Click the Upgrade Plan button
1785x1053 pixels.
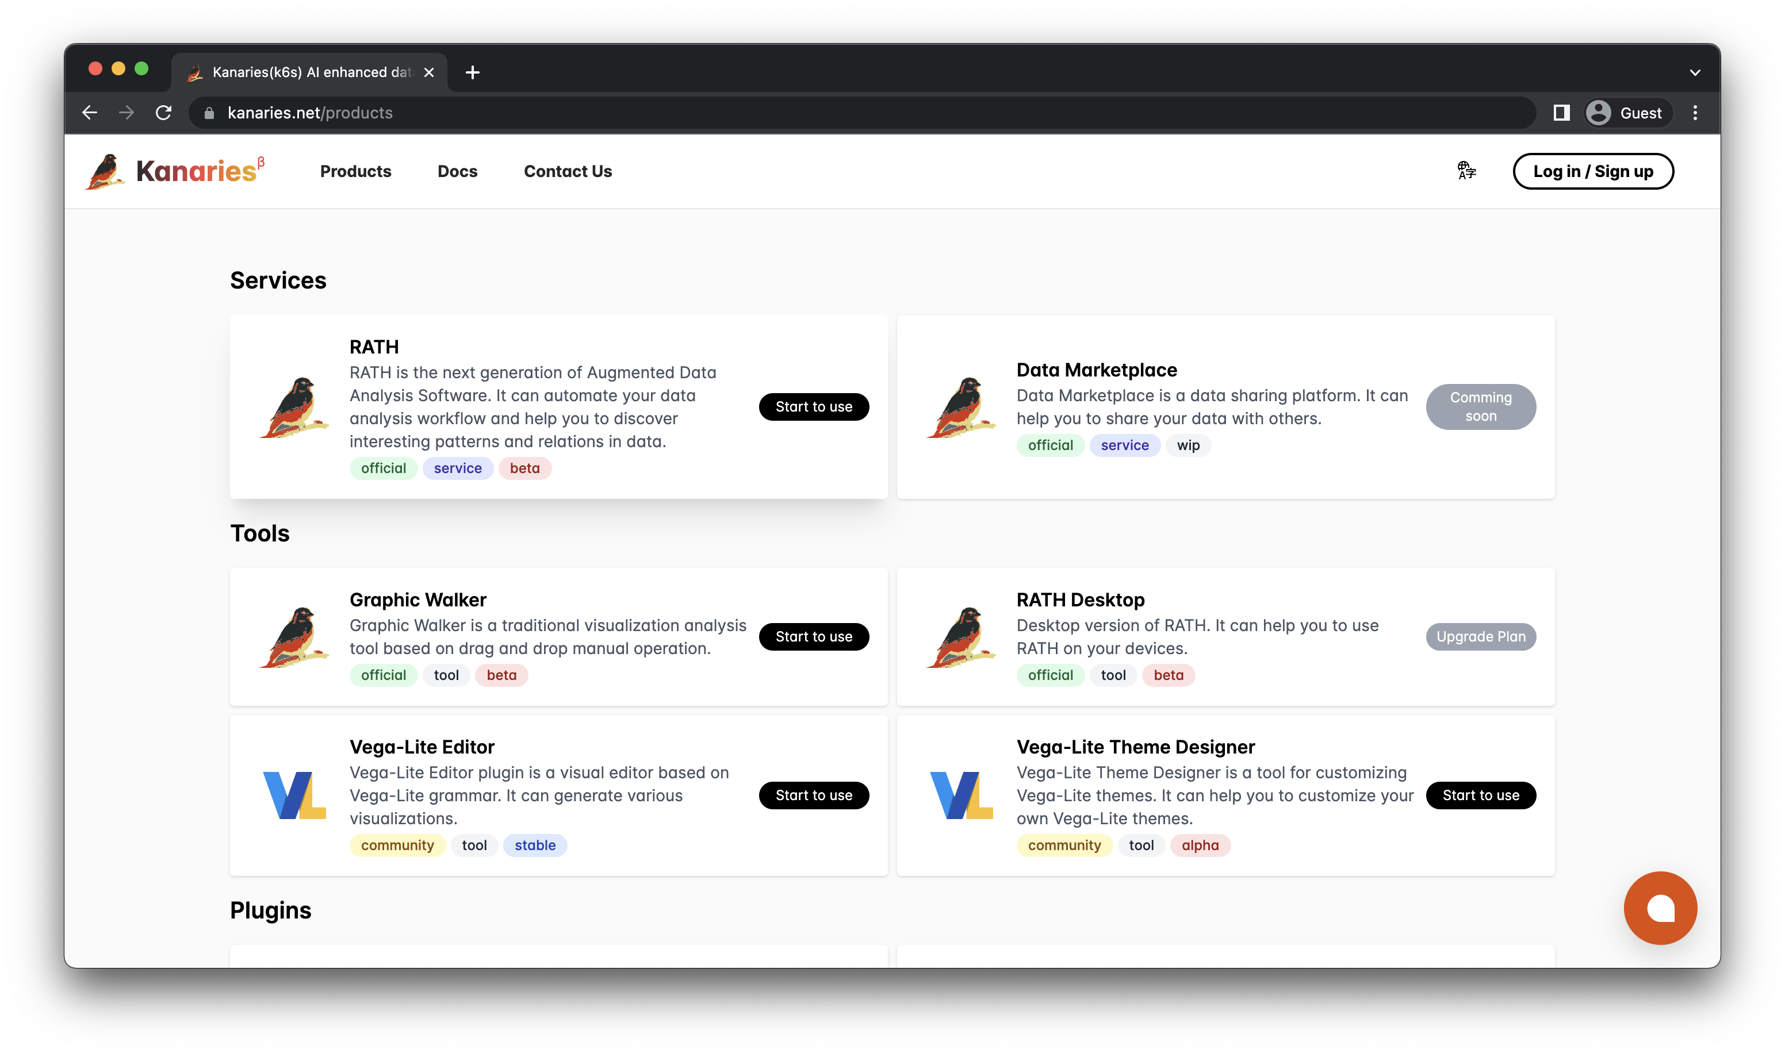point(1481,636)
